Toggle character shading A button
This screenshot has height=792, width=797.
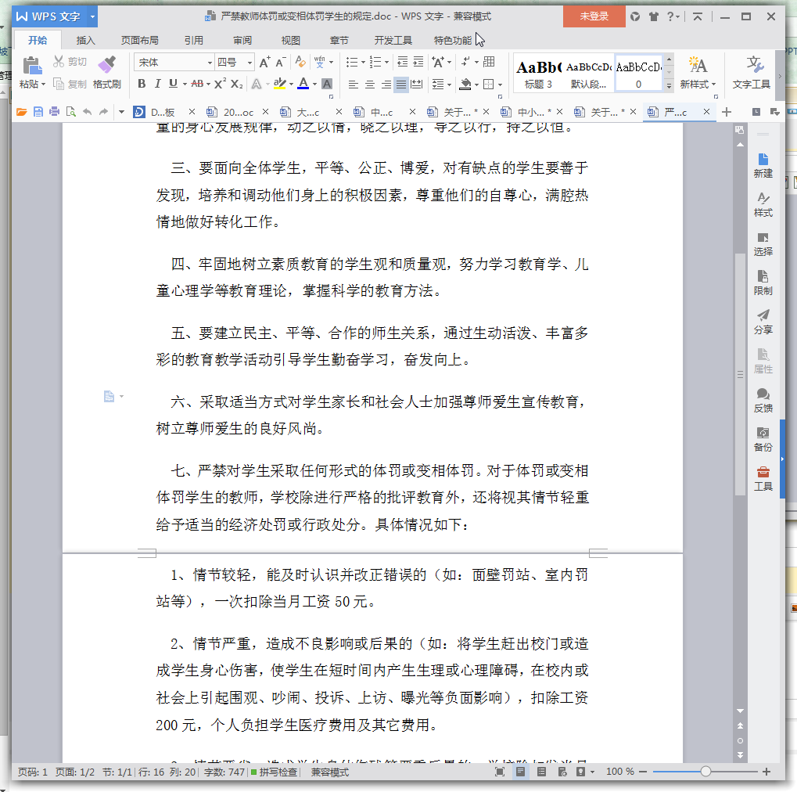tap(327, 84)
